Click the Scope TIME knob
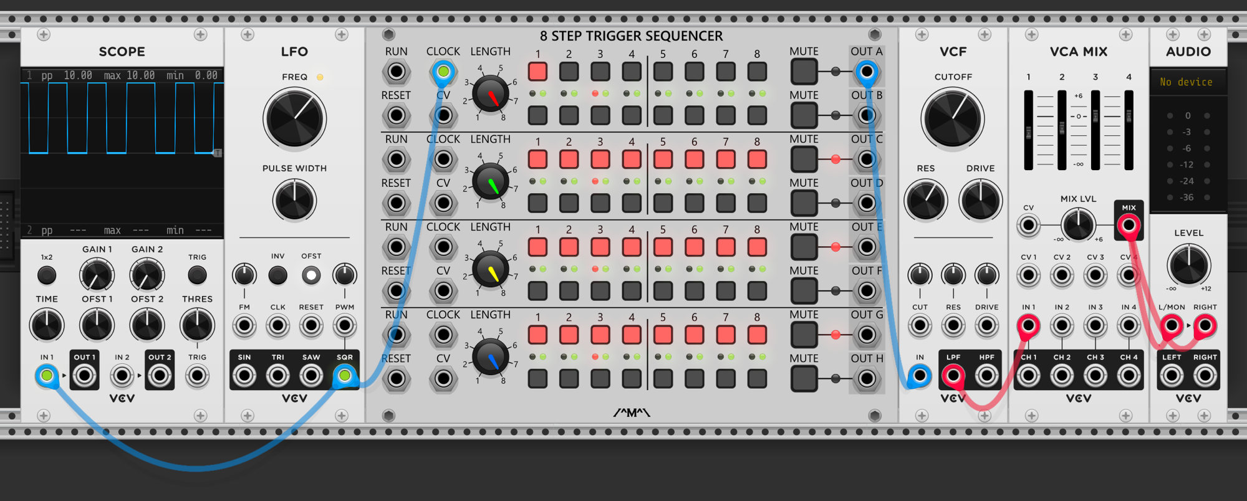The image size is (1247, 501). click(47, 325)
